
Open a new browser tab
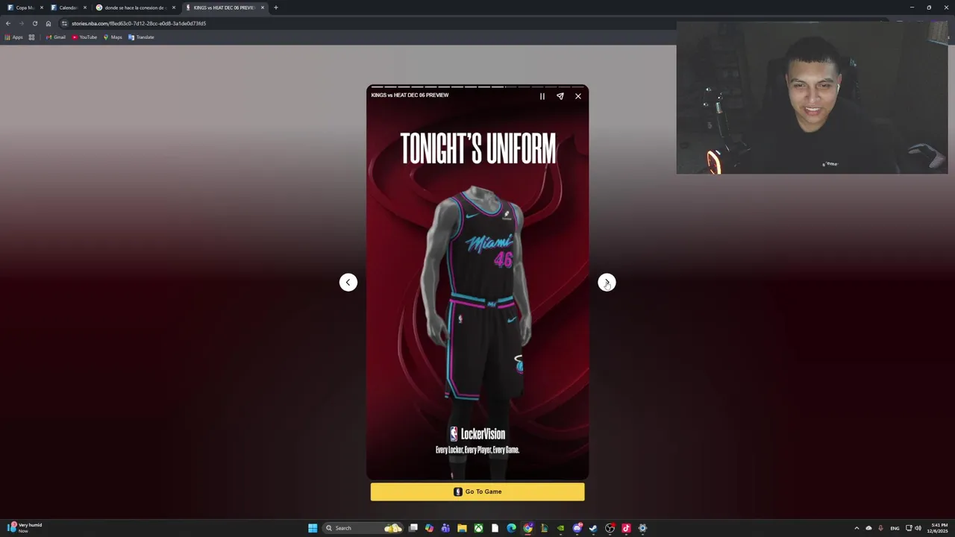pyautogui.click(x=276, y=7)
